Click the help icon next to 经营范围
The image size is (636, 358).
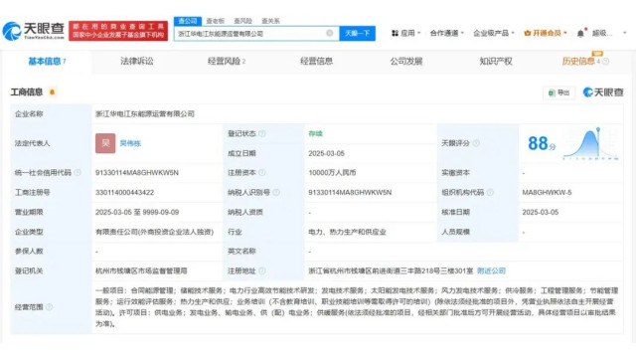(49, 307)
